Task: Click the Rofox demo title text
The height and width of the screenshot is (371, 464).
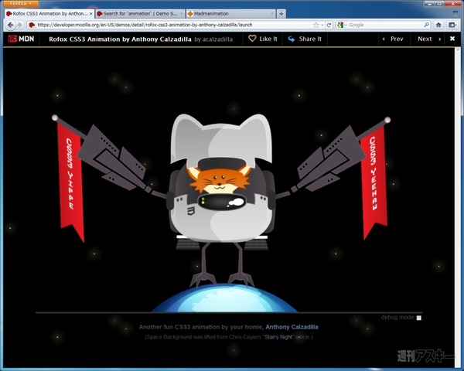Action: (x=120, y=39)
